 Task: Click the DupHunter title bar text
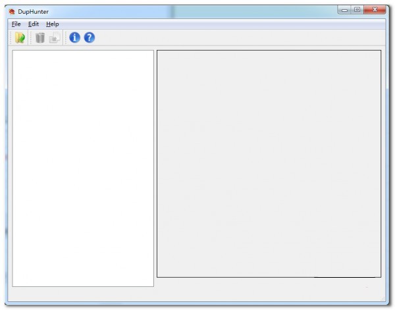[x=33, y=11]
